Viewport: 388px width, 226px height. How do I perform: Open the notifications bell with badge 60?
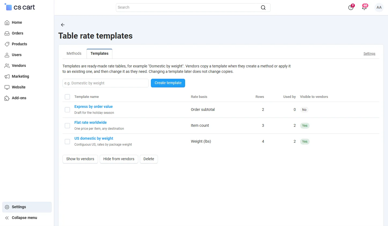coord(365,7)
